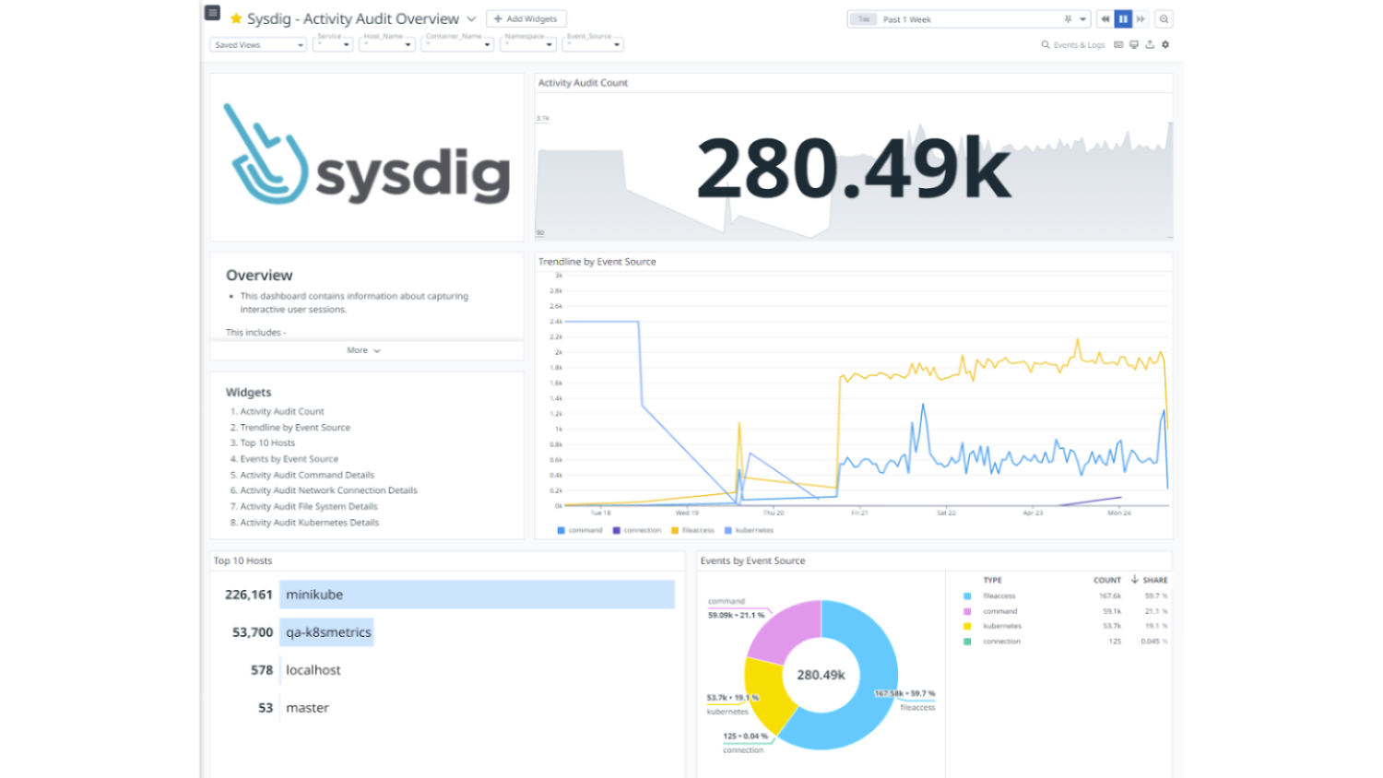Click the pin icon in the time bar
This screenshot has height=778, width=1383.
point(1066,18)
